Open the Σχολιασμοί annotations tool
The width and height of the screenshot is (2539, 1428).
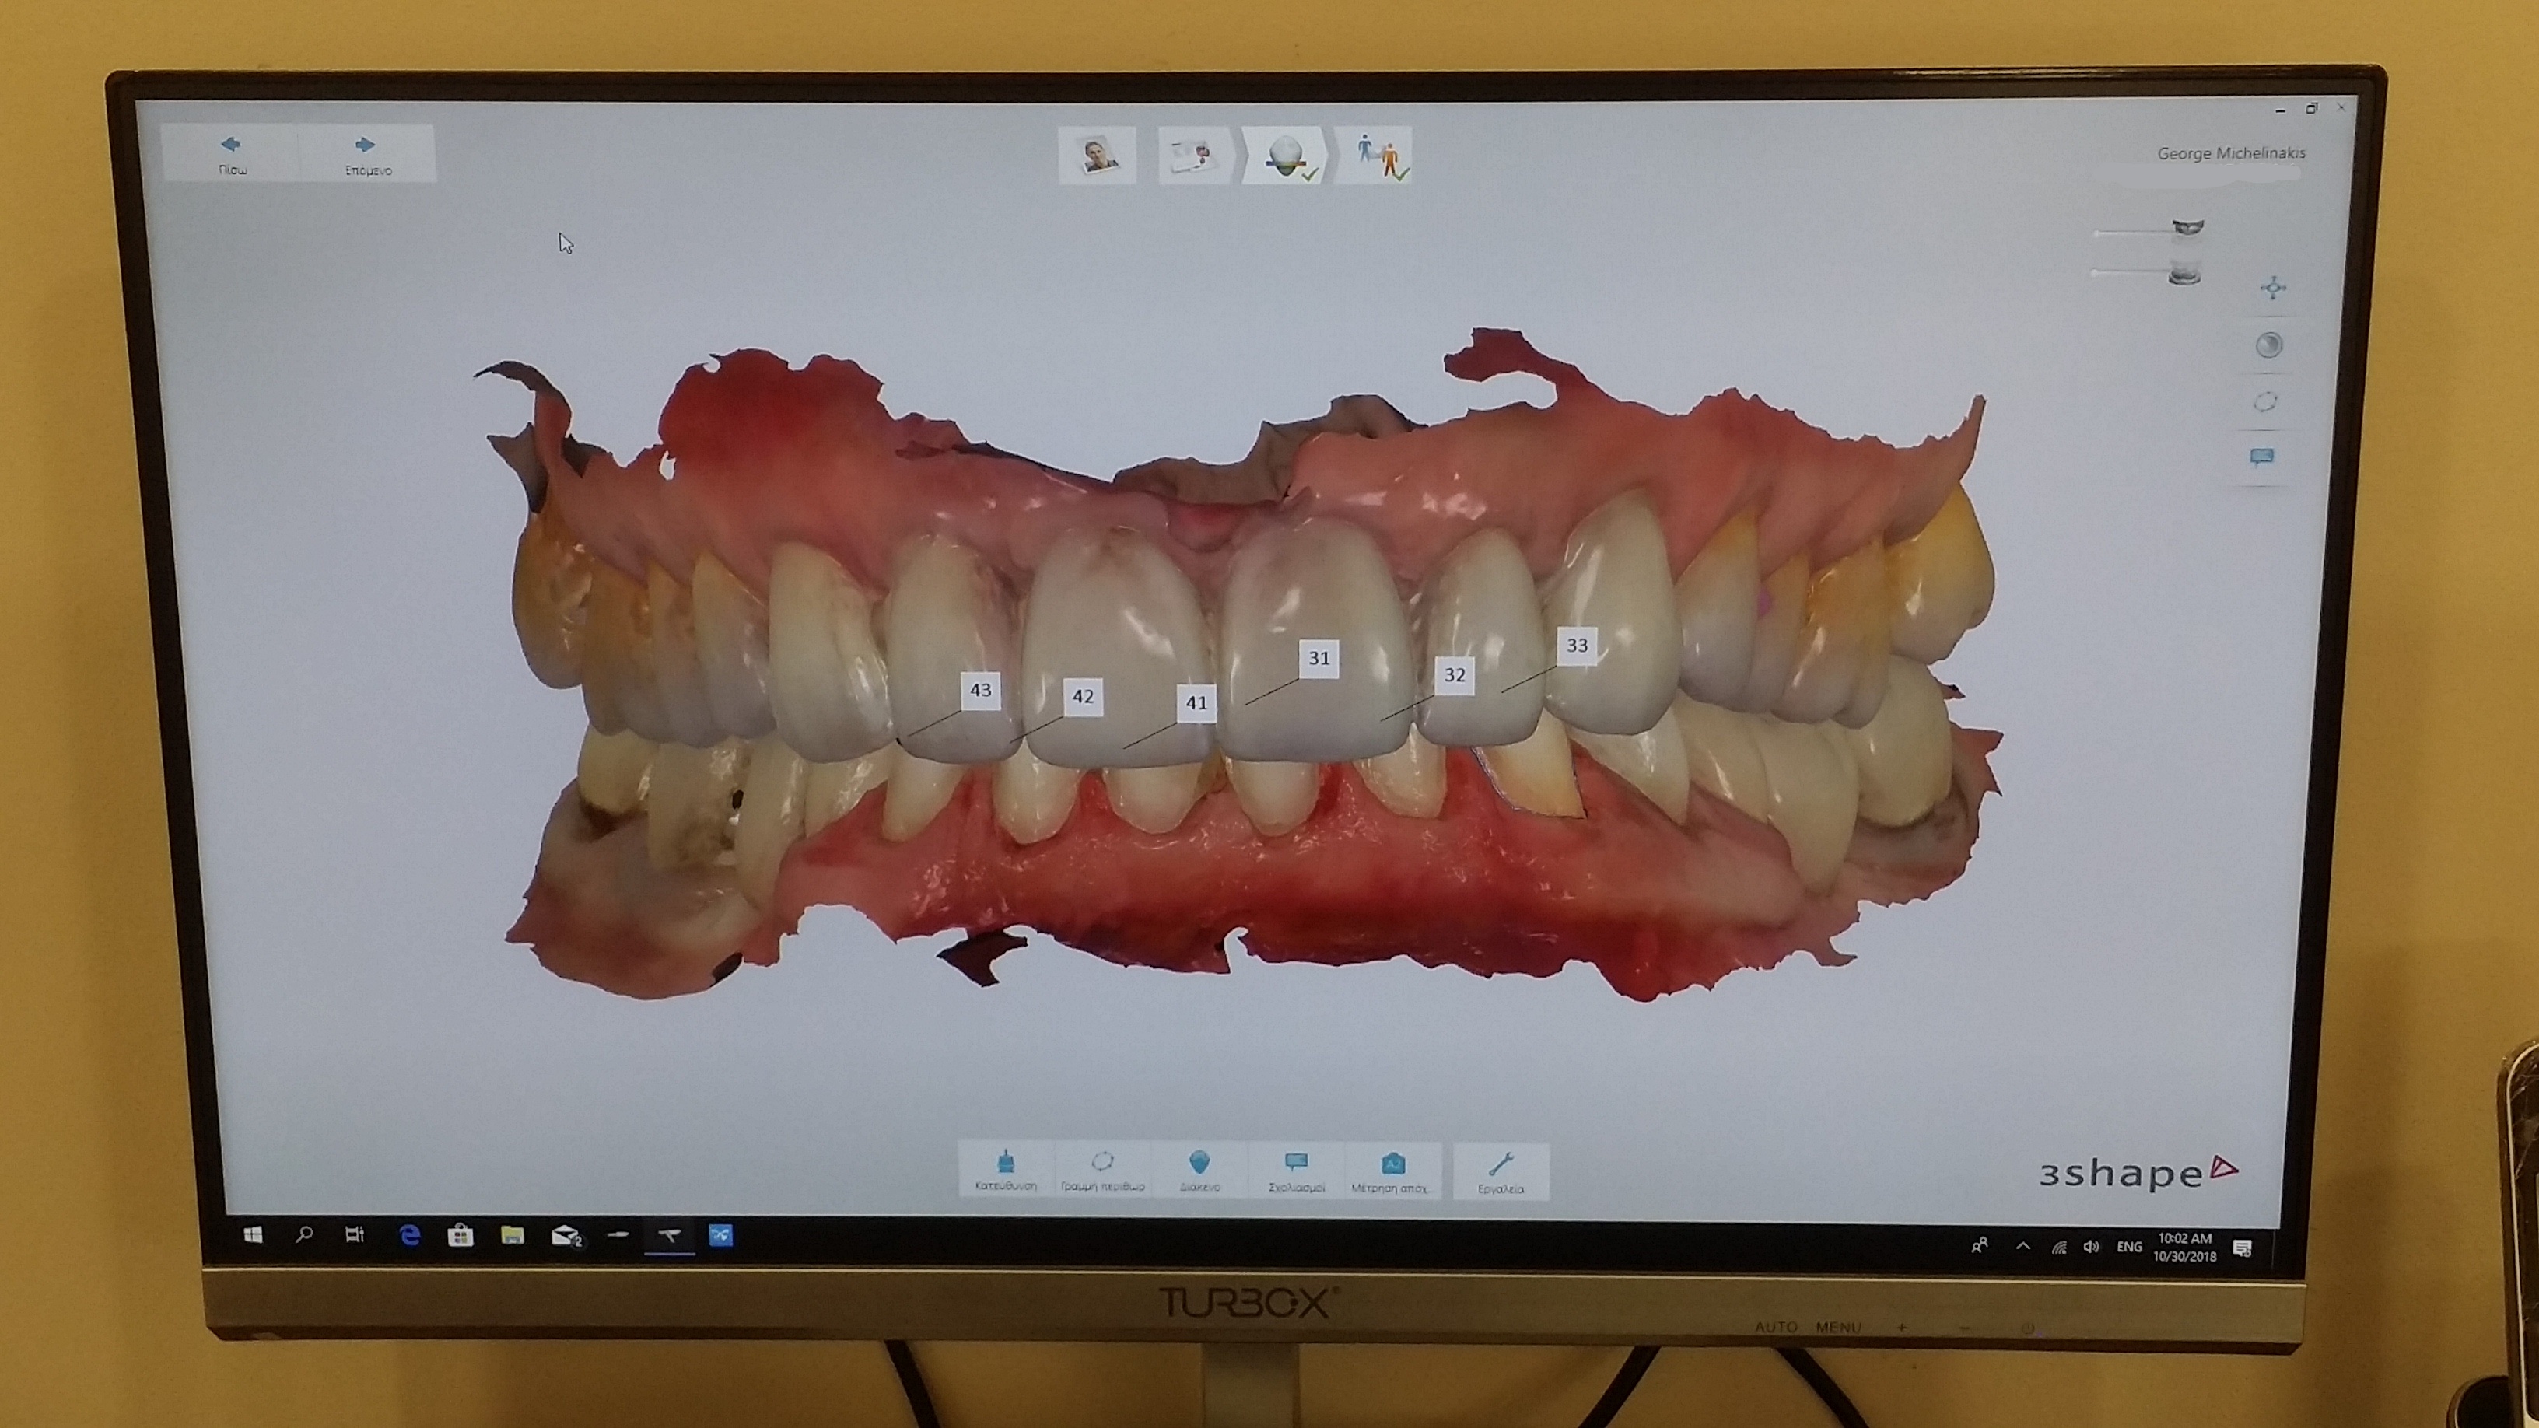pyautogui.click(x=1296, y=1171)
